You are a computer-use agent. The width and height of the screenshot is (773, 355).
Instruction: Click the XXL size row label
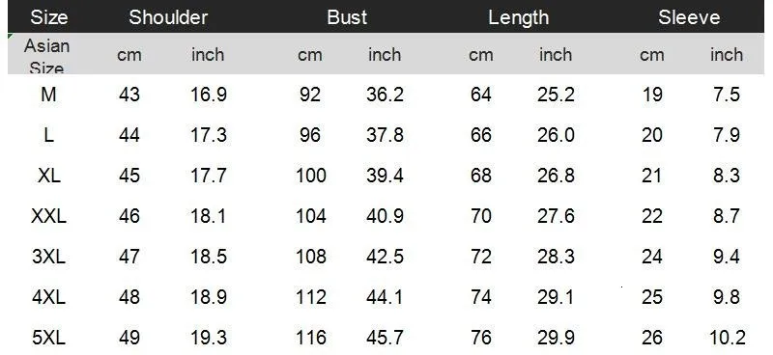(49, 216)
